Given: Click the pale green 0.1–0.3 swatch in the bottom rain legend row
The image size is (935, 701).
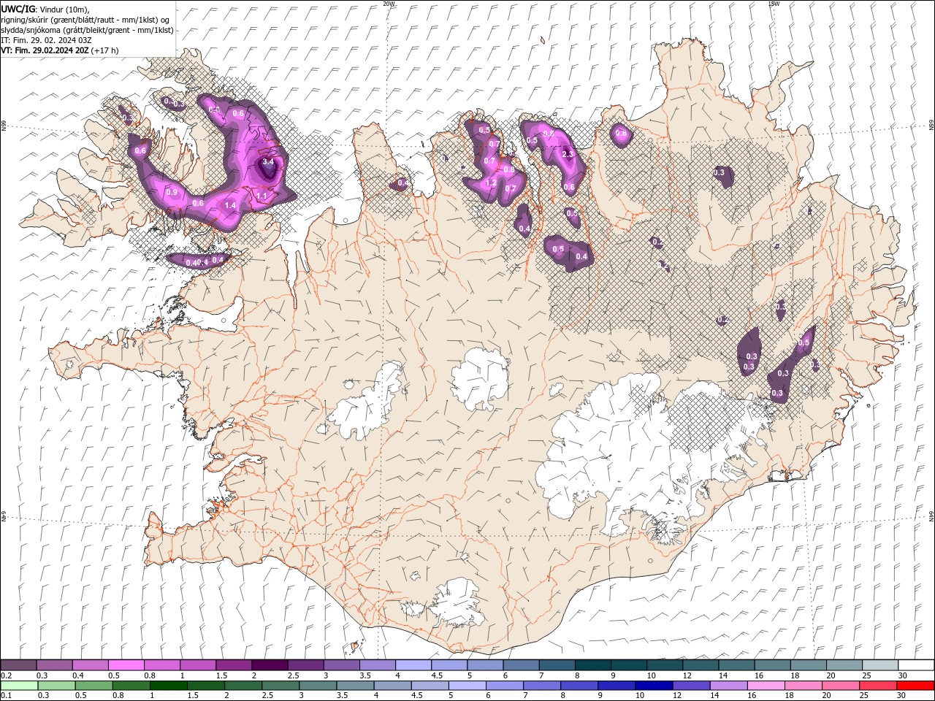Looking at the screenshot, I should (19, 686).
